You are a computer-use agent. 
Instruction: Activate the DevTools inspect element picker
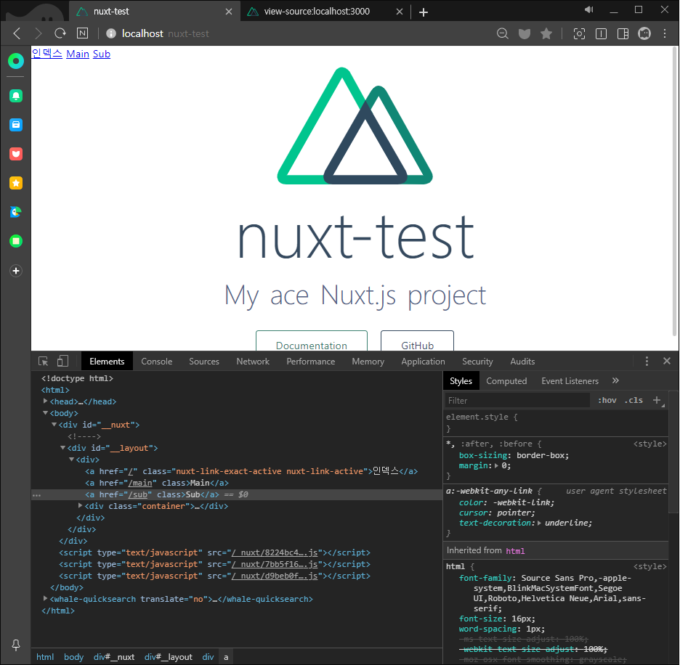click(x=44, y=361)
